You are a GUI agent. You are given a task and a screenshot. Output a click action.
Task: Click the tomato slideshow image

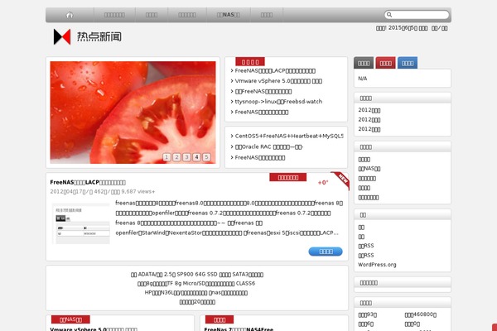pyautogui.click(x=133, y=113)
